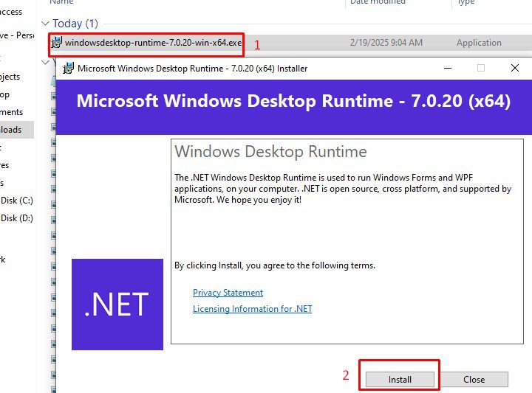Collapse the Today (1) group in Explorer
Image resolution: width=532 pixels, height=393 pixels.
tap(45, 24)
